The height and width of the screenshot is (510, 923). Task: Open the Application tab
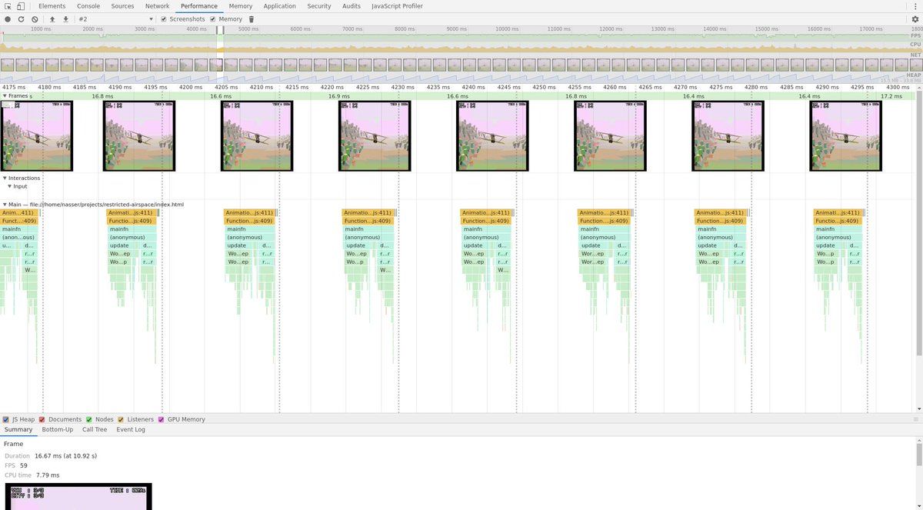[x=280, y=6]
